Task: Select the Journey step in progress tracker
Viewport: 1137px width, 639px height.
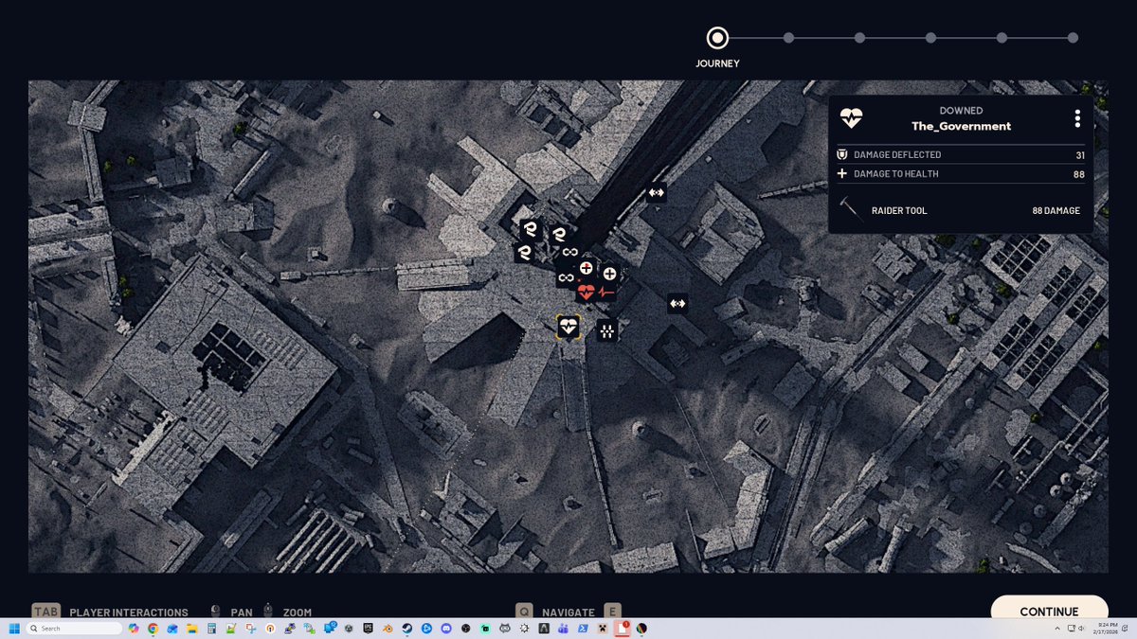Action: (717, 38)
